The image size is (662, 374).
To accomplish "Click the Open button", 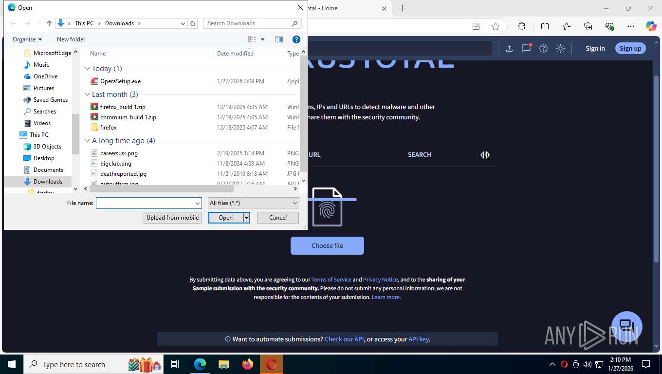I will coord(226,218).
